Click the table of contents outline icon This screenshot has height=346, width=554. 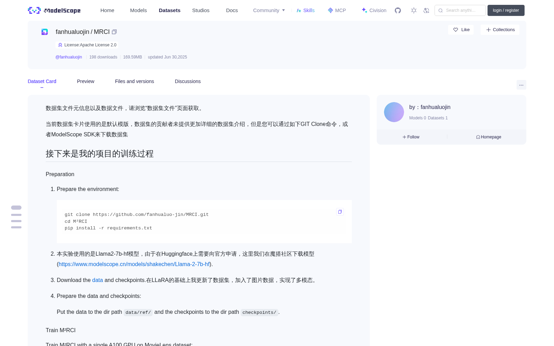pos(16,217)
